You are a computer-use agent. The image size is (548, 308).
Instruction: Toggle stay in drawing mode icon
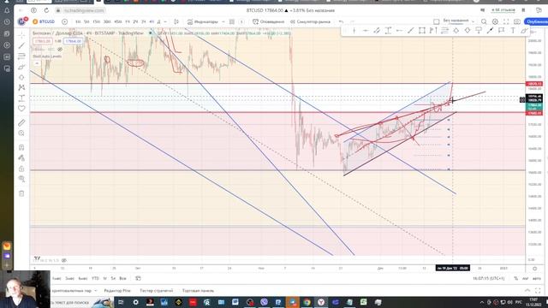pyautogui.click(x=21, y=158)
